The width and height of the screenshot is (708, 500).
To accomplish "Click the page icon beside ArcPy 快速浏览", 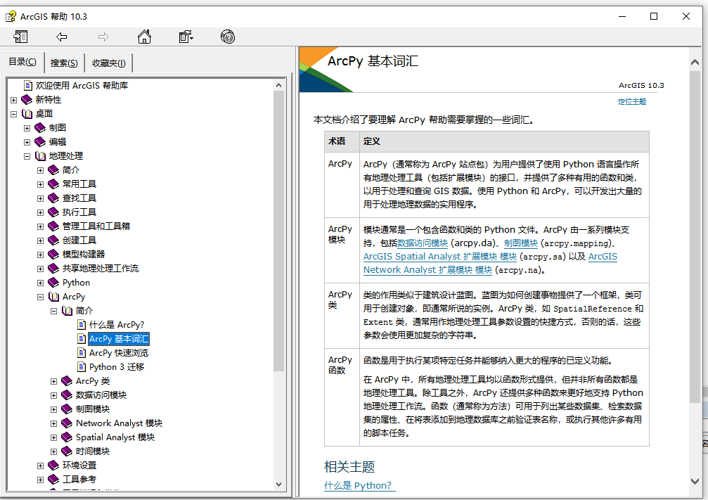I will 82,352.
